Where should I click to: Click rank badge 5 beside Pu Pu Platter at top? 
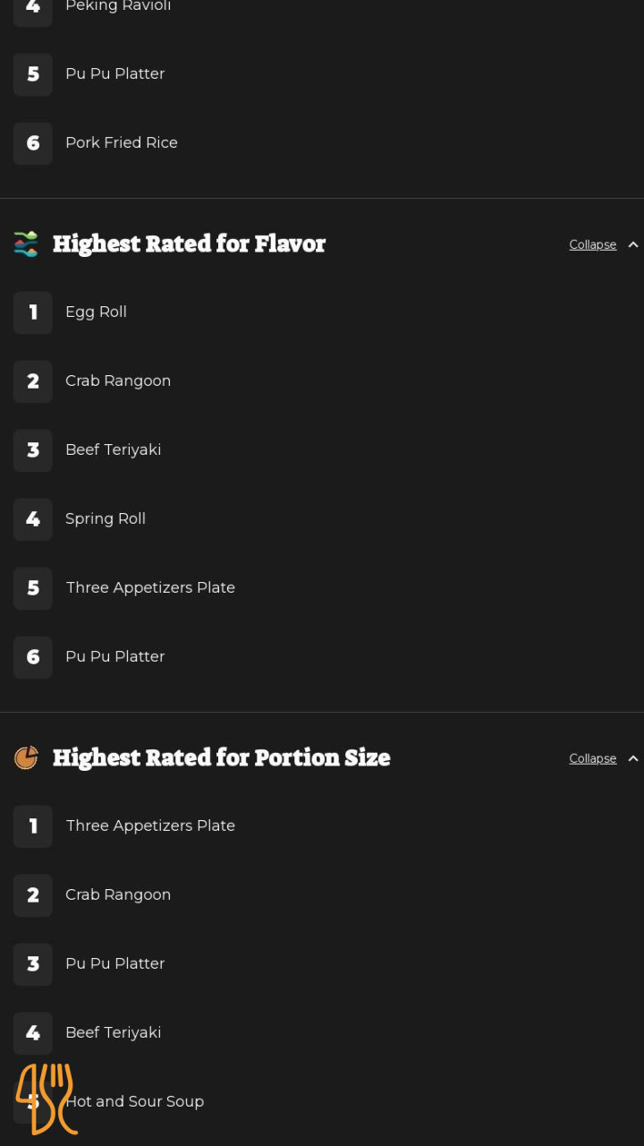click(x=33, y=74)
